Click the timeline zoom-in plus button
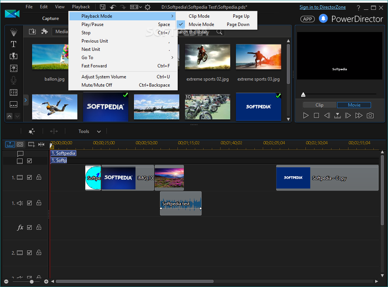This screenshot has height=287, width=388. (46, 281)
